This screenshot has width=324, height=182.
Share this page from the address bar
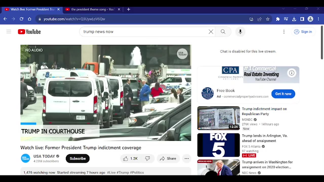(259, 19)
